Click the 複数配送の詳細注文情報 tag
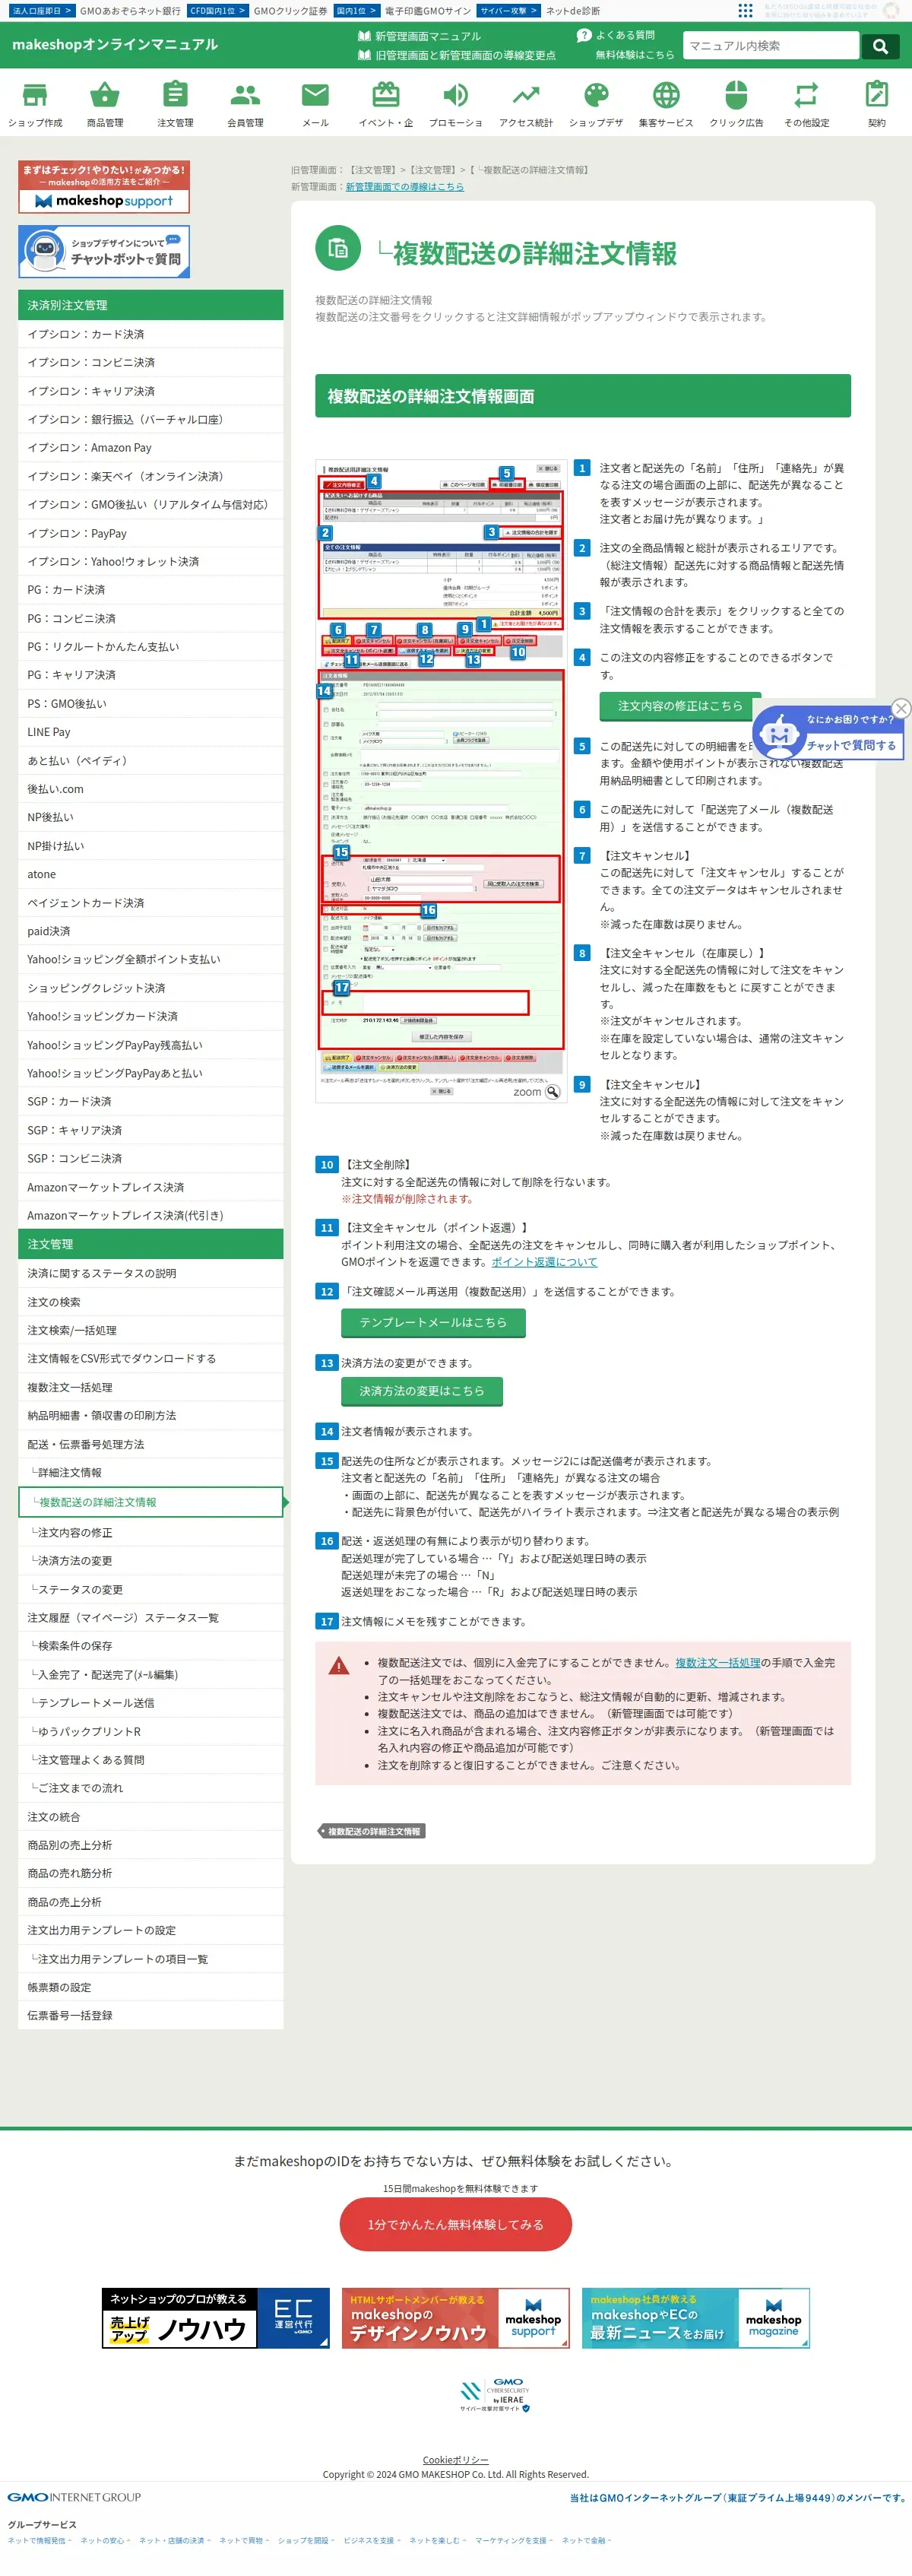Viewport: 912px width, 2576px height. pos(372,1832)
